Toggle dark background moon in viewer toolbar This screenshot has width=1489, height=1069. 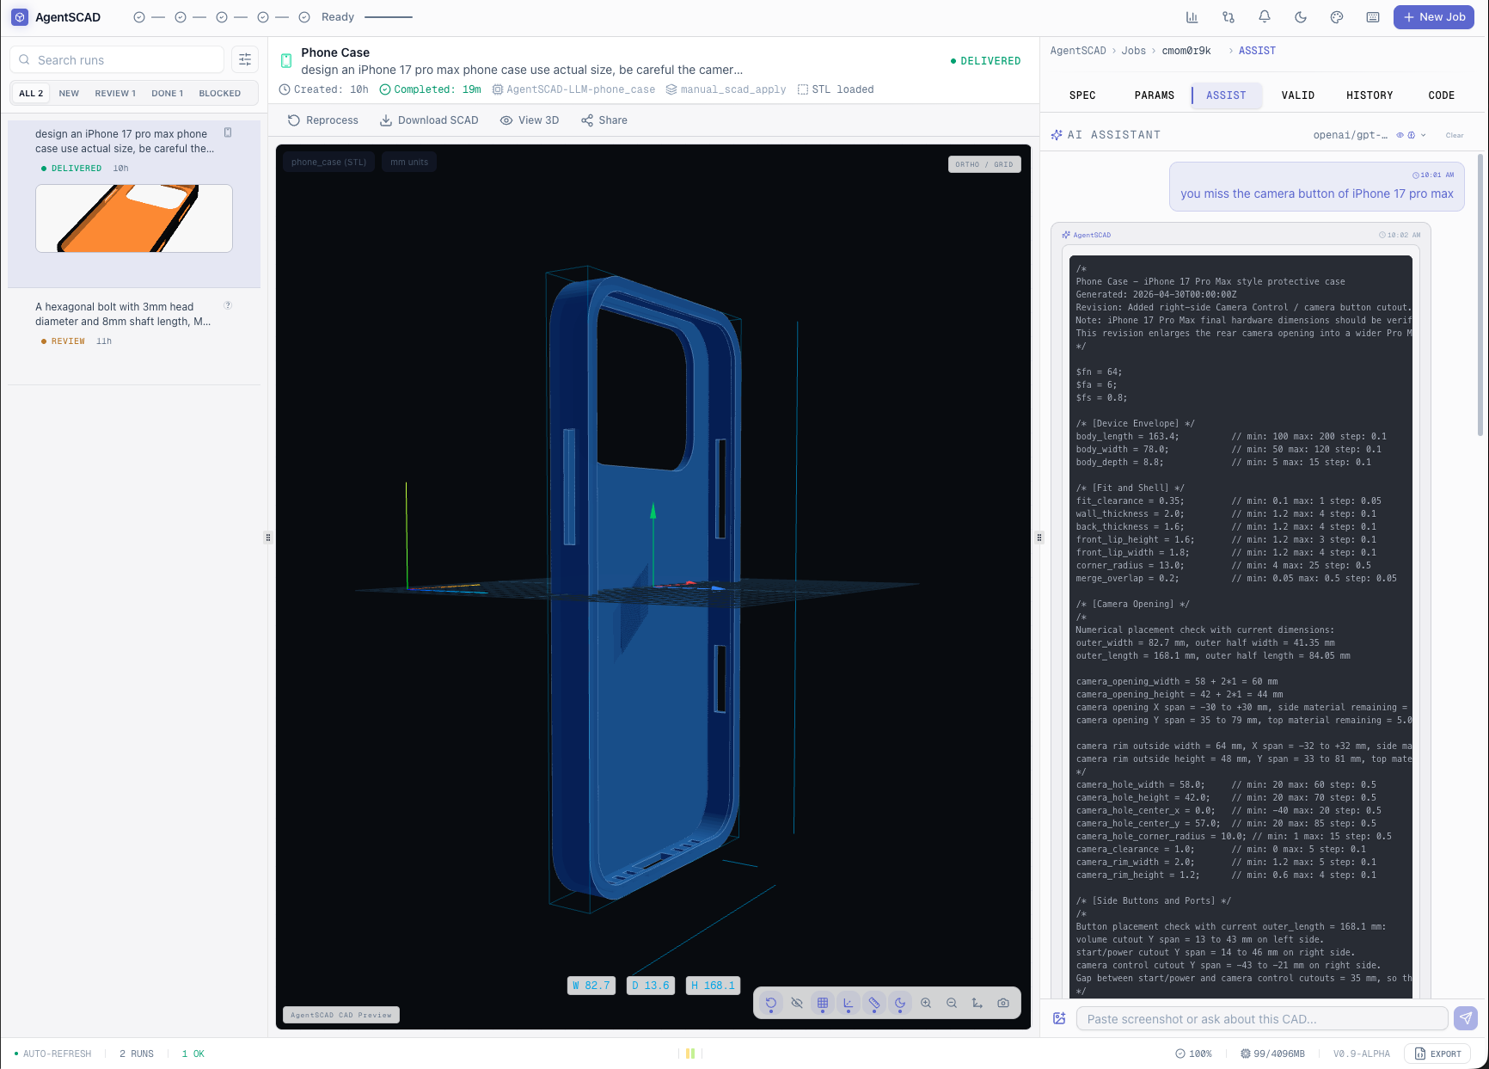click(x=900, y=1003)
